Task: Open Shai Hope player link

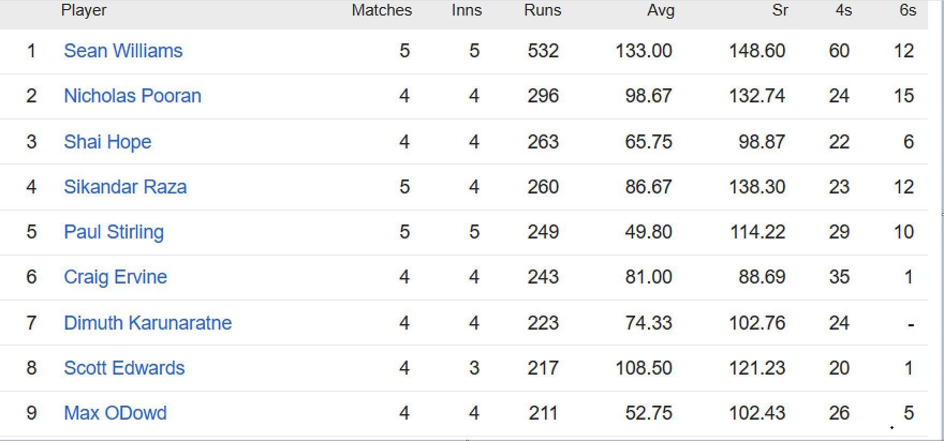Action: pyautogui.click(x=108, y=142)
